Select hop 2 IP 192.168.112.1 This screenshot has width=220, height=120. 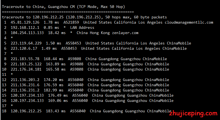(25, 27)
